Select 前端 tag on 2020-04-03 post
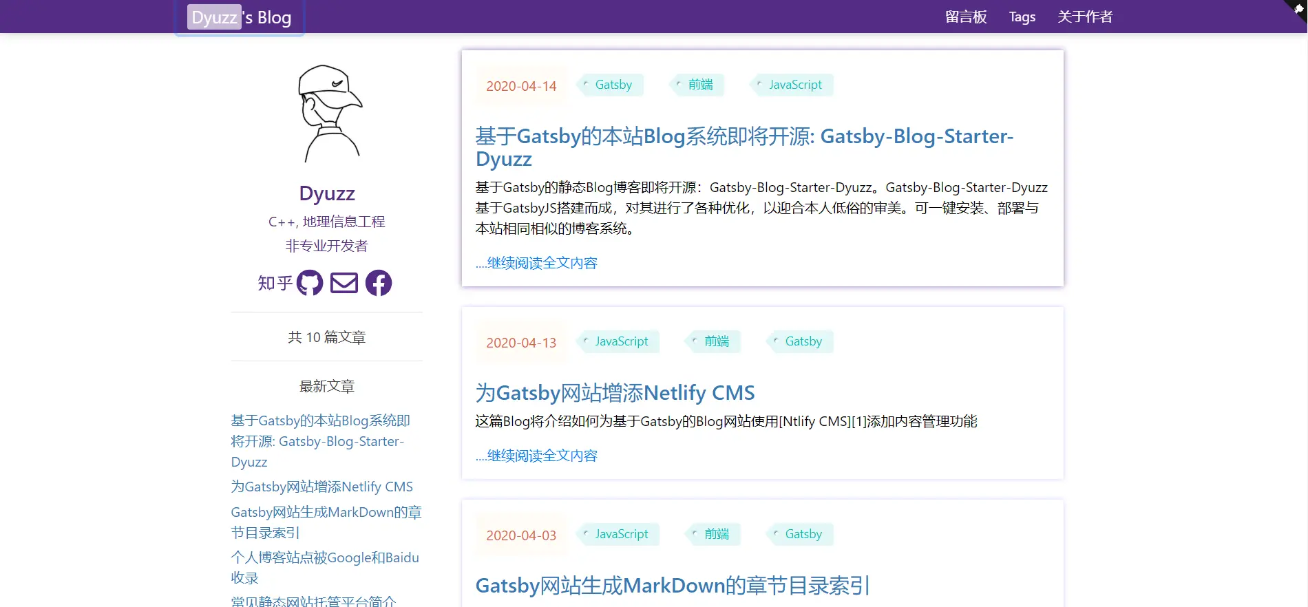 713,534
